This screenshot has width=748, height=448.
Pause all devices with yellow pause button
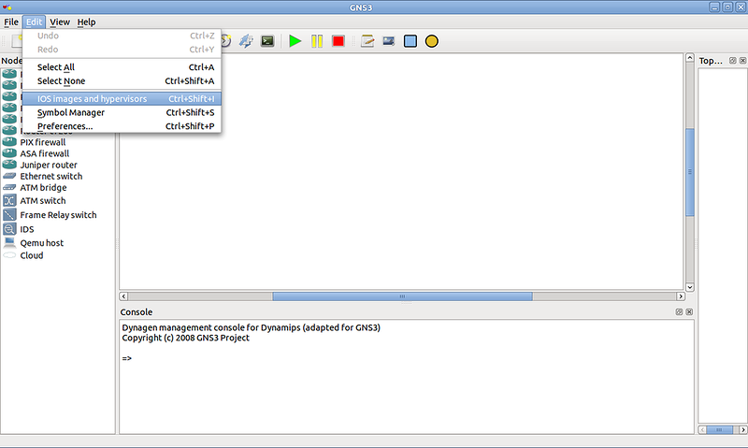[317, 41]
